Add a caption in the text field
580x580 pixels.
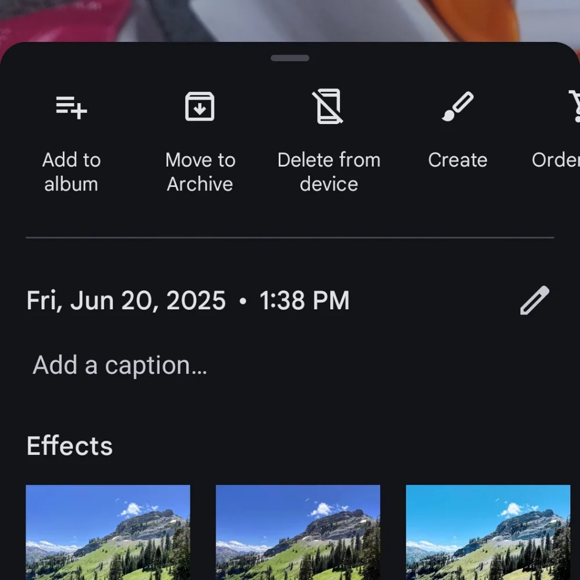pos(120,365)
